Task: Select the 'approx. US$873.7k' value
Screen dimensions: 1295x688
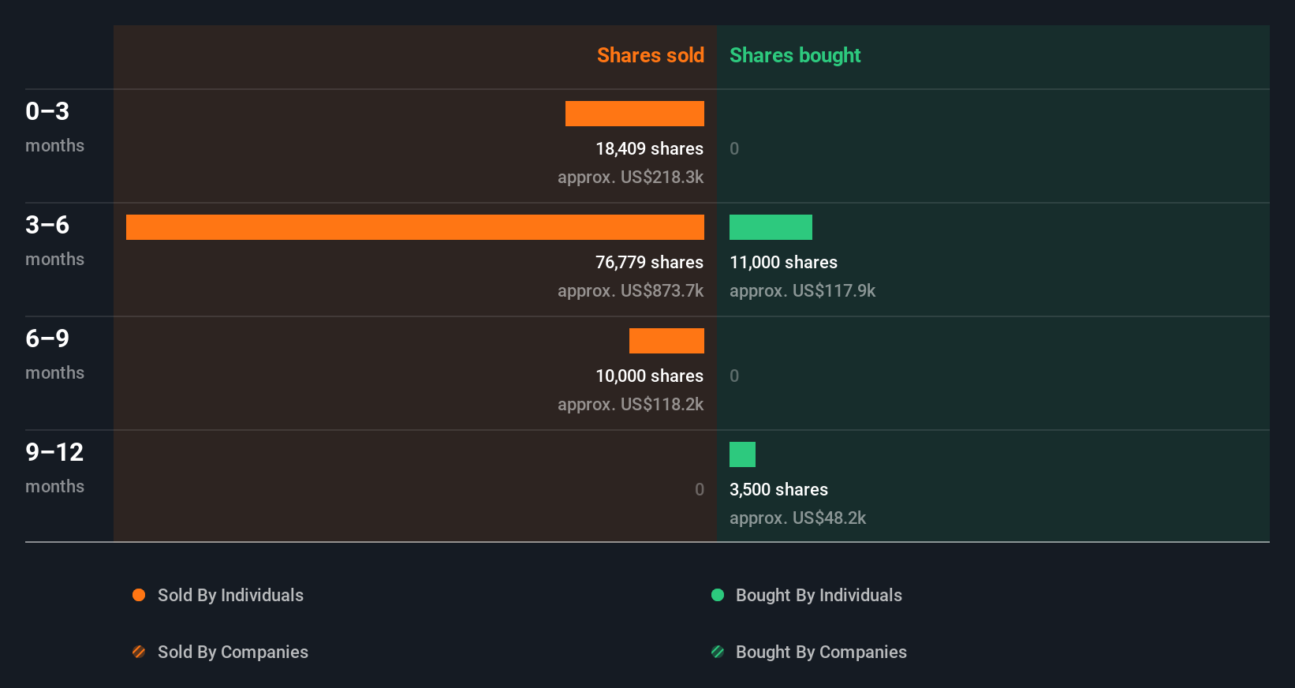Action: point(630,291)
